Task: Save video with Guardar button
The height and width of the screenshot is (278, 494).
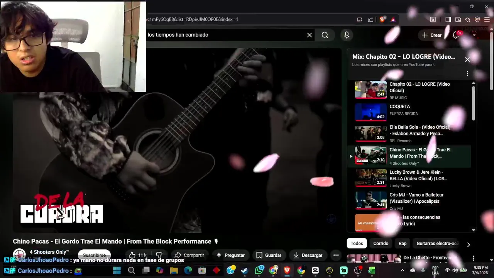Action: click(269, 255)
